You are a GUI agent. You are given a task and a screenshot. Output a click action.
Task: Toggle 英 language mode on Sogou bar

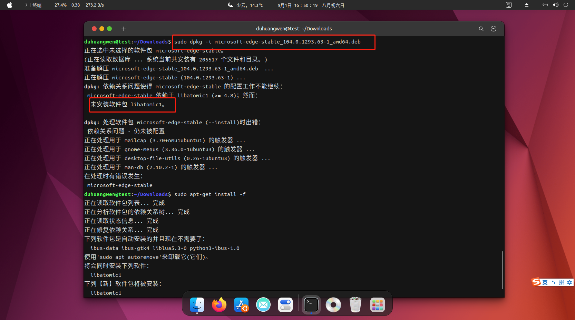tap(545, 282)
